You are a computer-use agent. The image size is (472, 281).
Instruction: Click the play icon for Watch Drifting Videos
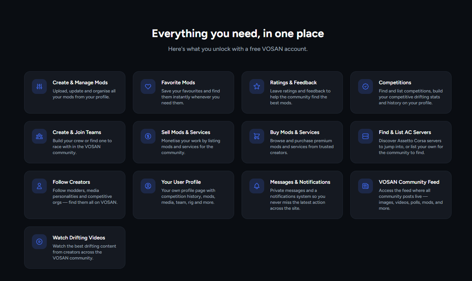tap(39, 242)
